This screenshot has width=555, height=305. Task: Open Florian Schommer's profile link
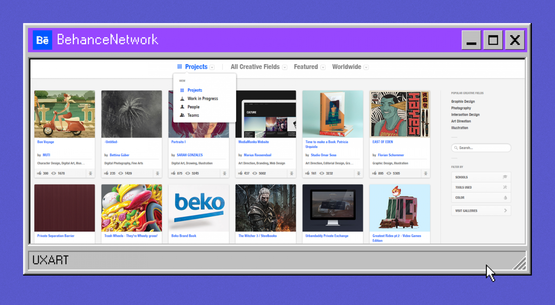pyautogui.click(x=391, y=155)
